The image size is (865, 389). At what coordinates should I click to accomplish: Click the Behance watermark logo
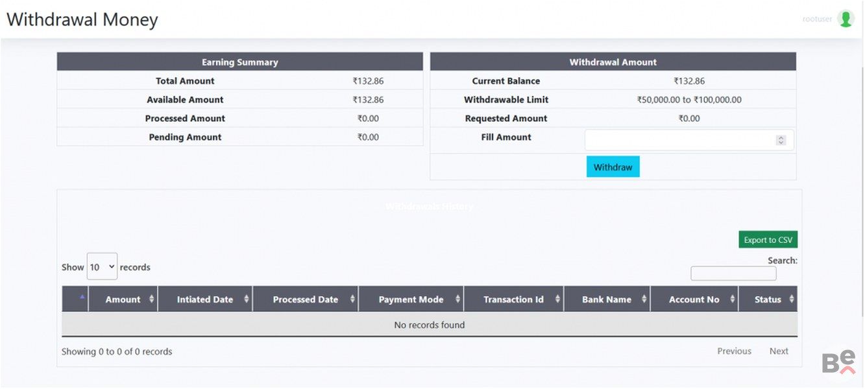pos(838,362)
